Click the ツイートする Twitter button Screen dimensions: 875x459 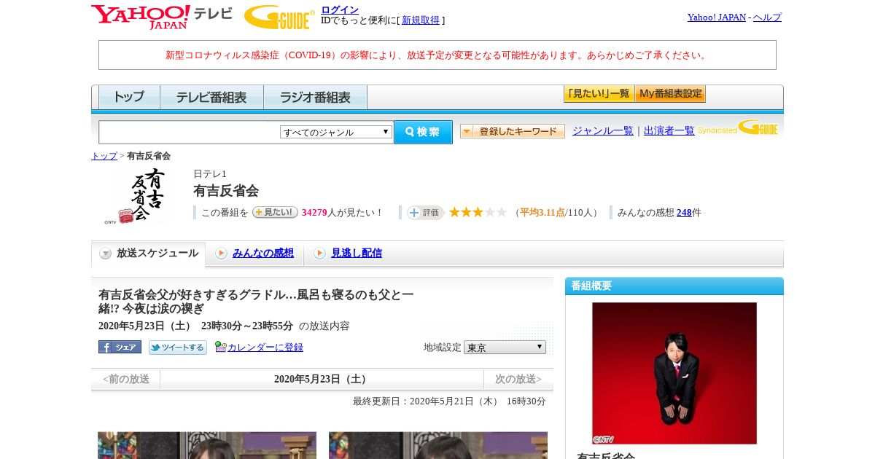click(x=177, y=347)
